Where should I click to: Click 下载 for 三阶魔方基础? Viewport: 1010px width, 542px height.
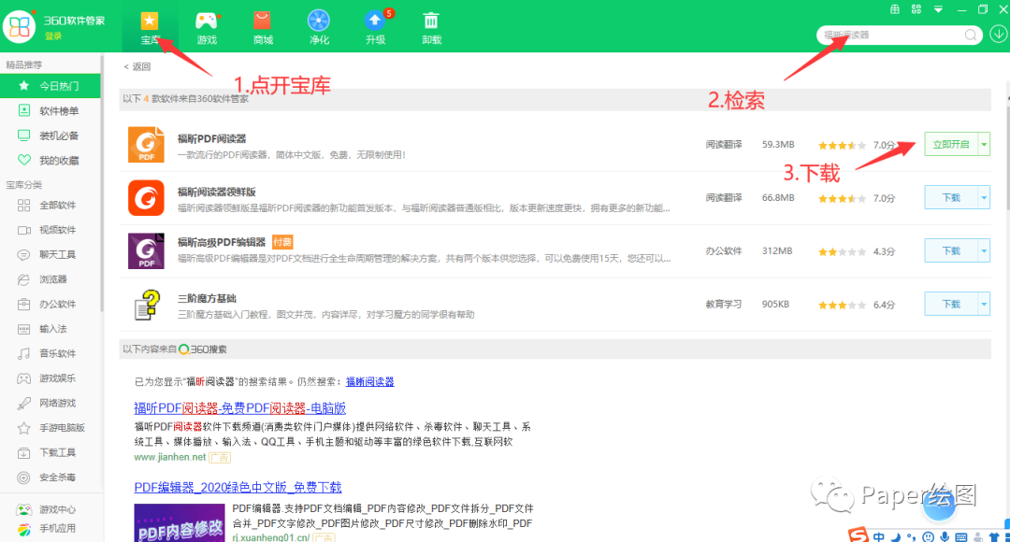pos(951,304)
